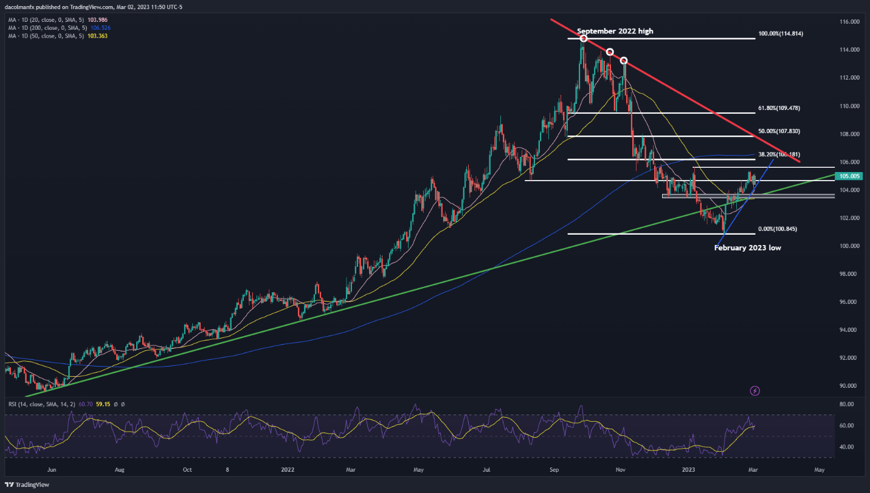Click the Sep label on the time axis
Viewport: 870px width, 493px height.
click(x=553, y=470)
